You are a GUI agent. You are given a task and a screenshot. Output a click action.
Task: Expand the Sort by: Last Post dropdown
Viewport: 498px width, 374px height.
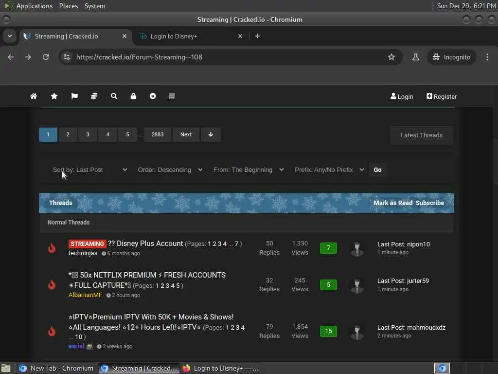[90, 170]
